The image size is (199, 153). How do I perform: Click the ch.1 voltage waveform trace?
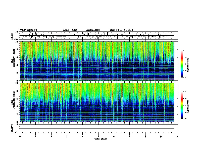click(x=97, y=35)
